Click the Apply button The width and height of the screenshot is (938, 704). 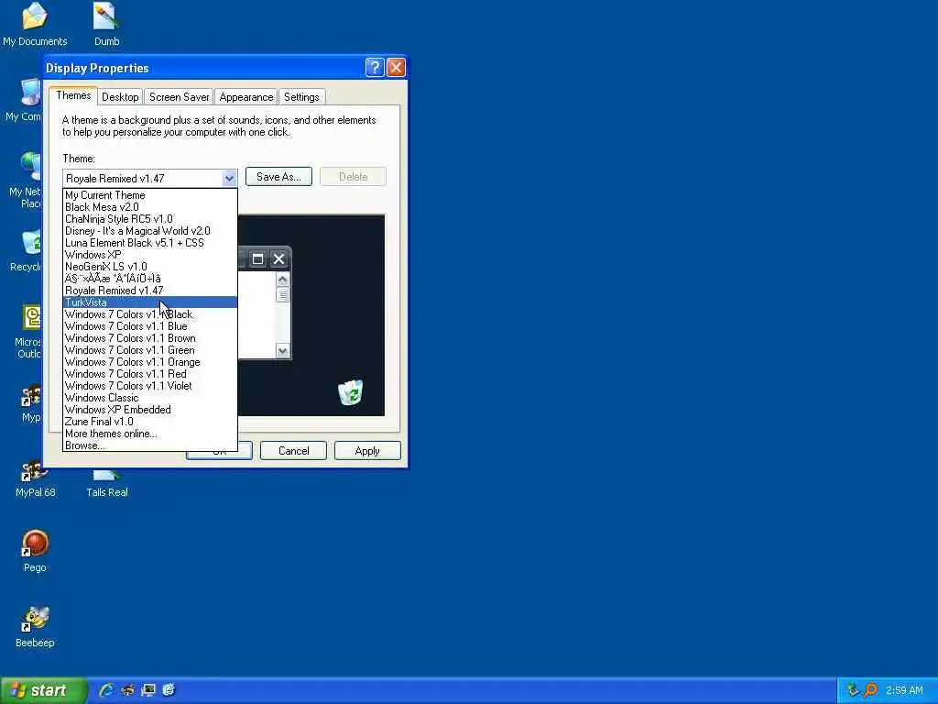pos(367,451)
